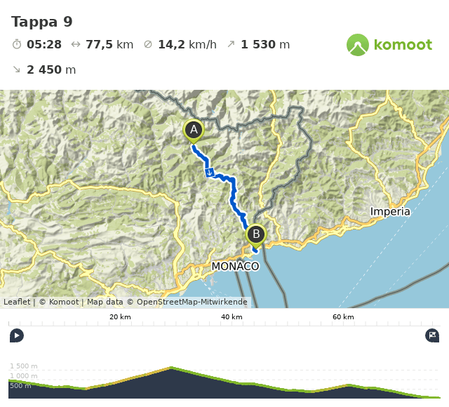The height and width of the screenshot is (407, 449).
Task: Open the tour title Tappa 9
Action: pos(42,22)
